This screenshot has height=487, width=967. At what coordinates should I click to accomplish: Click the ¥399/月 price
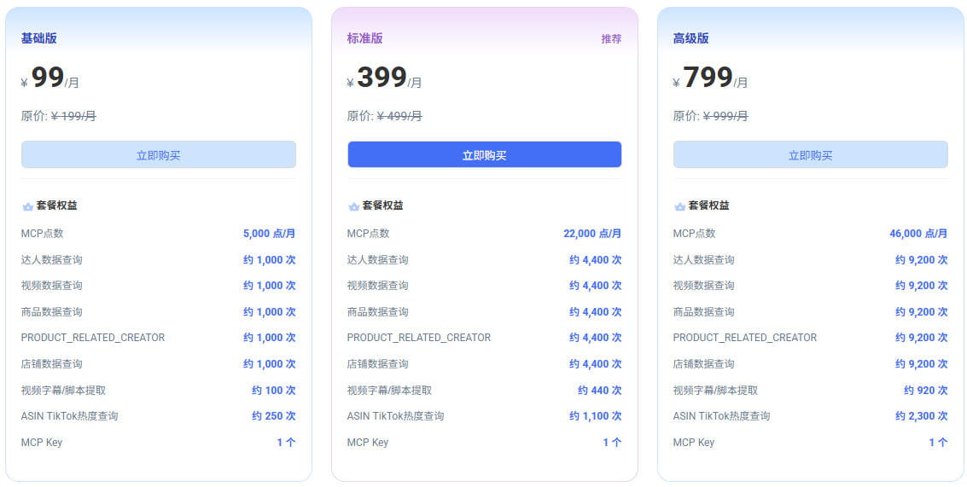(x=384, y=78)
